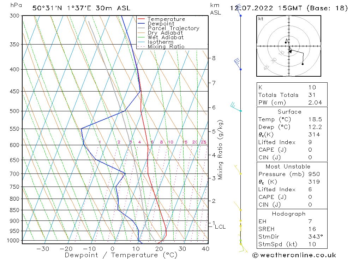
Task: Click the PW (cm) value 2.04
Action: (x=315, y=102)
